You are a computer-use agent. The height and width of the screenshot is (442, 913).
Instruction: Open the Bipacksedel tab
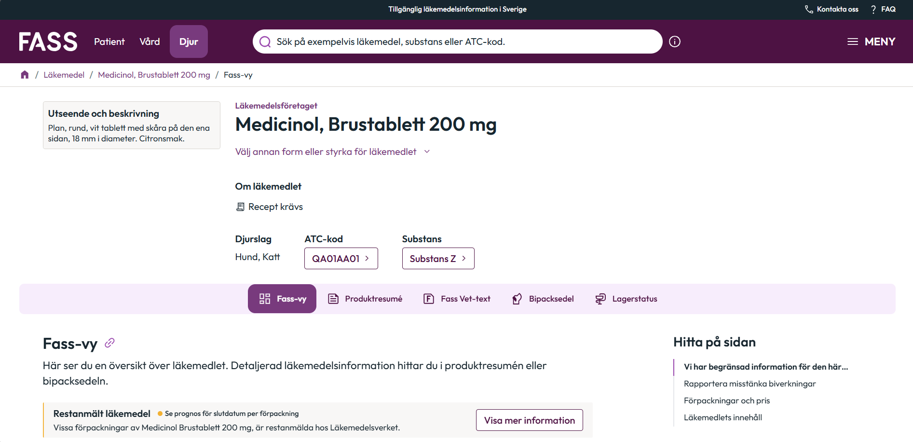[543, 299]
